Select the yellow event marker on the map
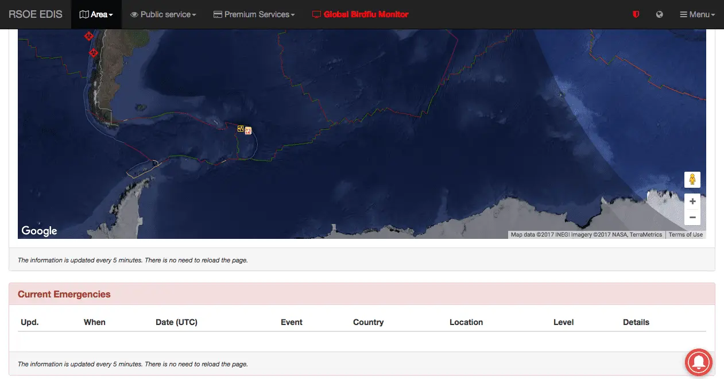 point(241,129)
